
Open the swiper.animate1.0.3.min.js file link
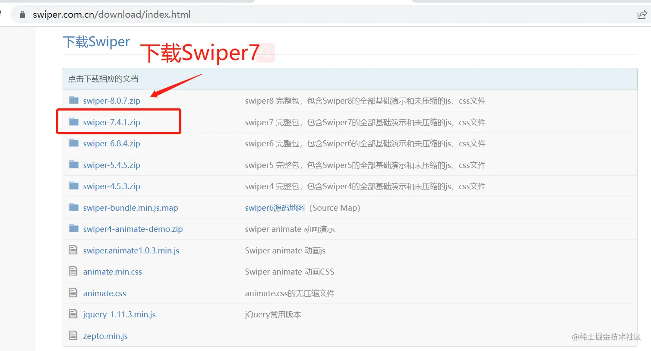131,250
